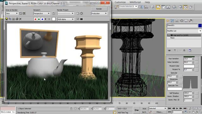Open the Create Selection Set dropdown
The height and width of the screenshot is (114, 202).
coord(128,6)
